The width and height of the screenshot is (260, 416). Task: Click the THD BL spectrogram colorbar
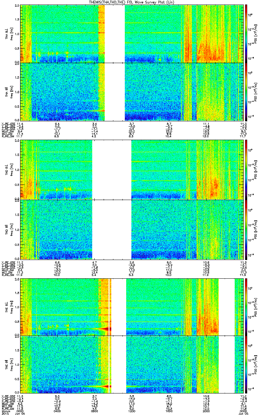(x=246, y=169)
